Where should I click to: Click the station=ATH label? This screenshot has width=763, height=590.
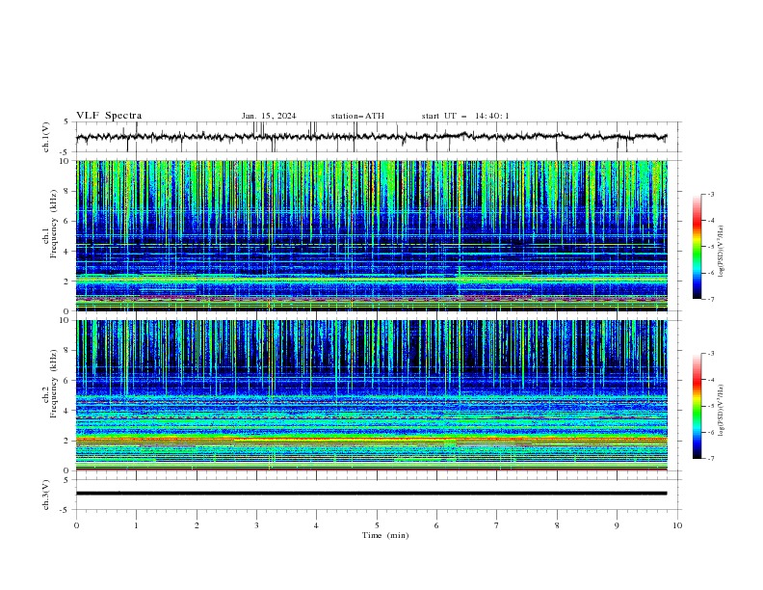coord(357,116)
